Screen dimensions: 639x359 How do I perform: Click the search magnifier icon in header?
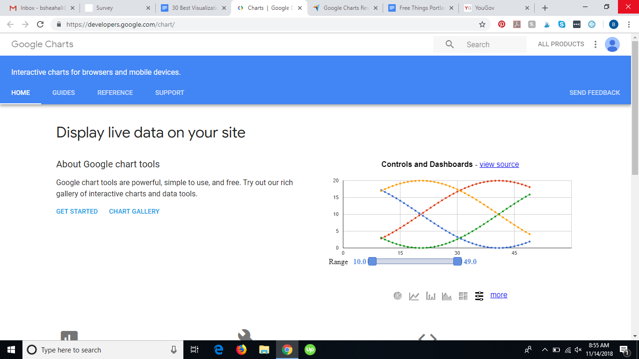450,44
